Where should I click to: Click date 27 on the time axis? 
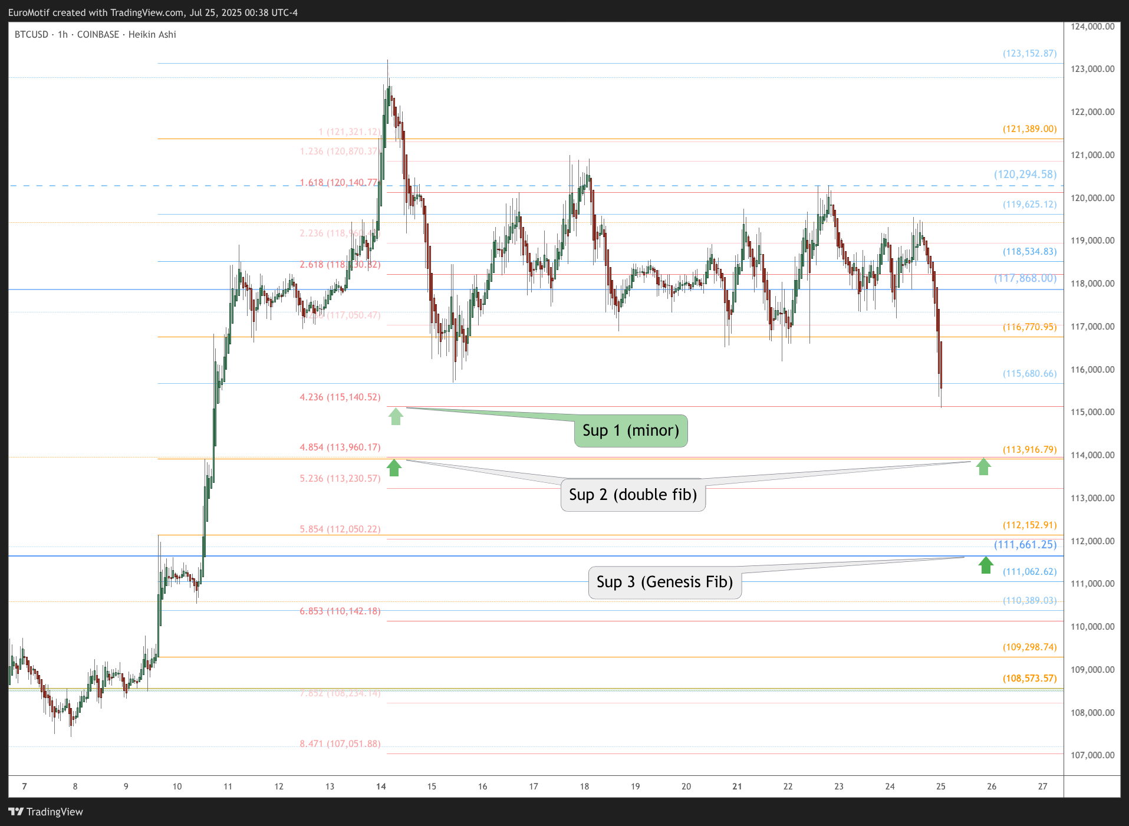click(x=1043, y=786)
